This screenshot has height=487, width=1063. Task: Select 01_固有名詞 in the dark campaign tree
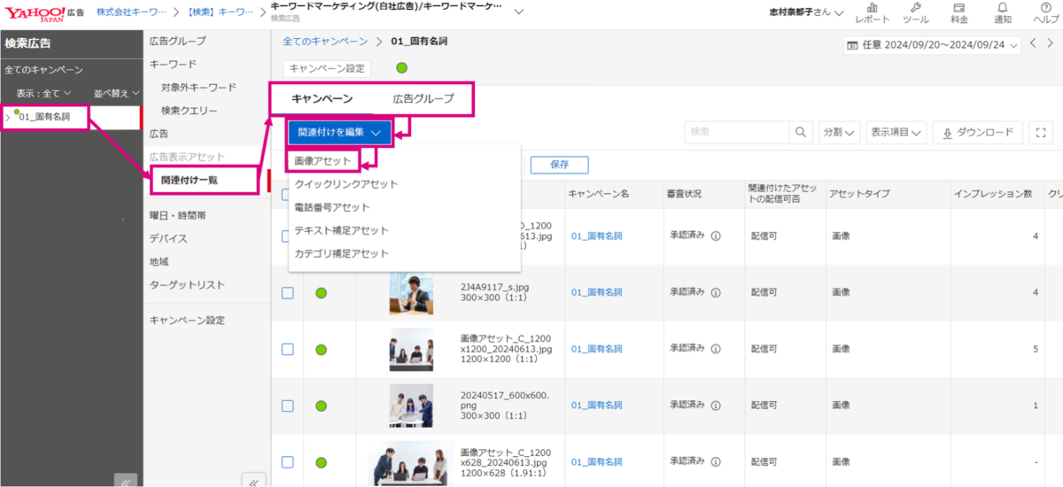(44, 116)
